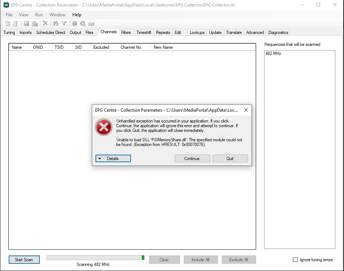Click the Start Scan button
Screen dimensions: 344x271
[24, 260]
